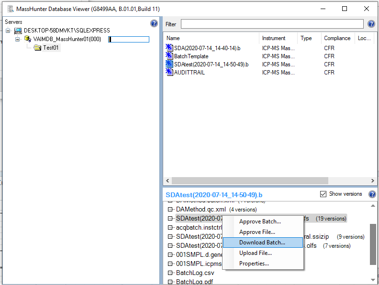
Task: Select the SDA(2020-07-14_14-40-14).b row name
Action: tap(207, 48)
